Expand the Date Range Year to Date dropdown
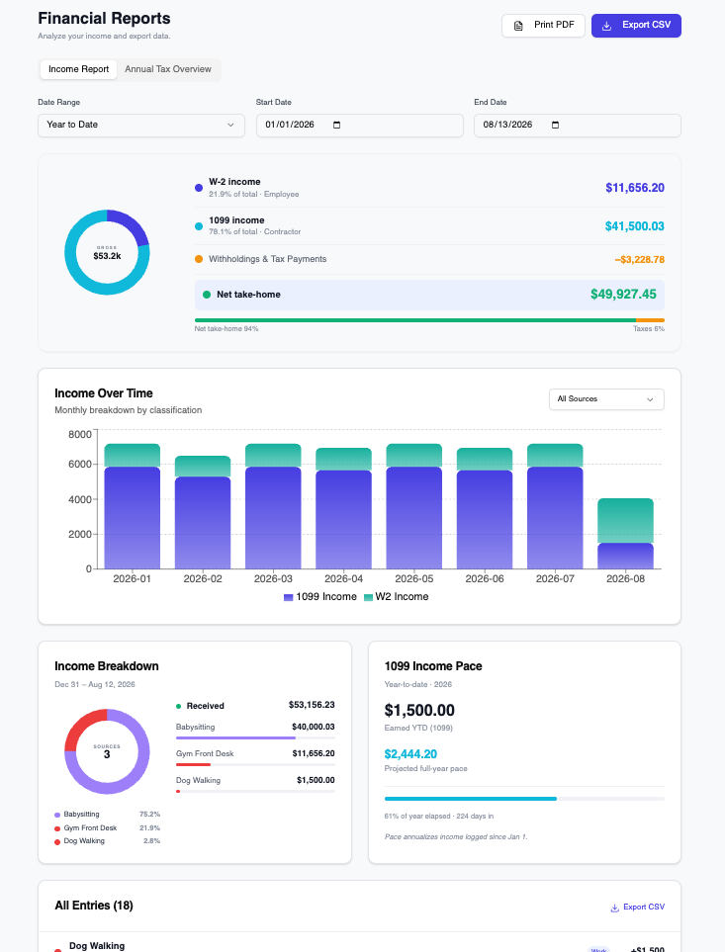The height and width of the screenshot is (952, 725). pyautogui.click(x=141, y=126)
